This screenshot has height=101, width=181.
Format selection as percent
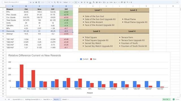(x=52, y=2)
